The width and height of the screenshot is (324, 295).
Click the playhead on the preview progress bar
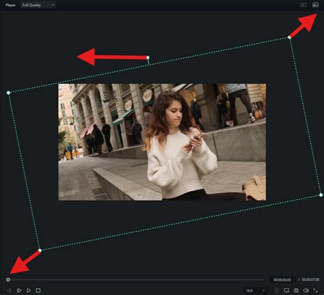click(8, 279)
